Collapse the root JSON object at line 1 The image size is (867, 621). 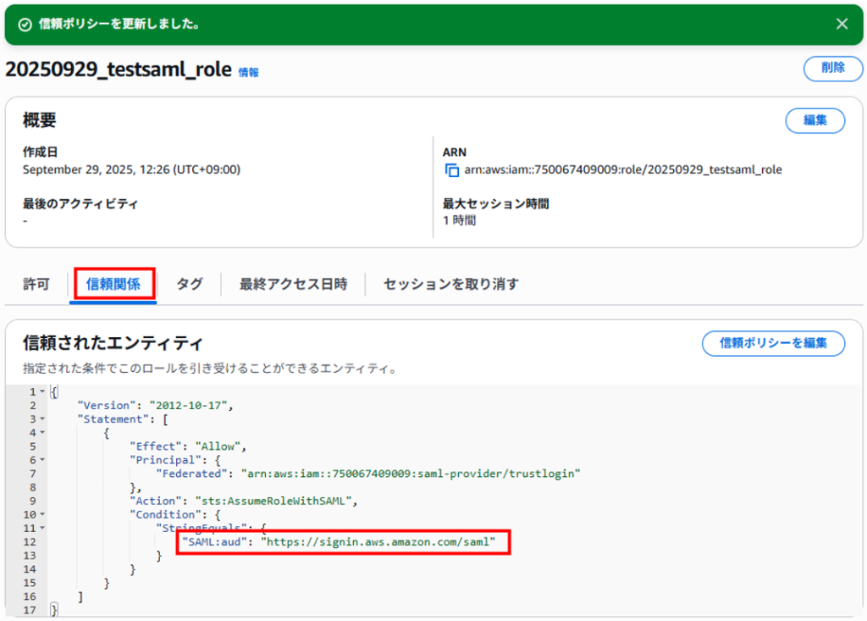click(42, 392)
